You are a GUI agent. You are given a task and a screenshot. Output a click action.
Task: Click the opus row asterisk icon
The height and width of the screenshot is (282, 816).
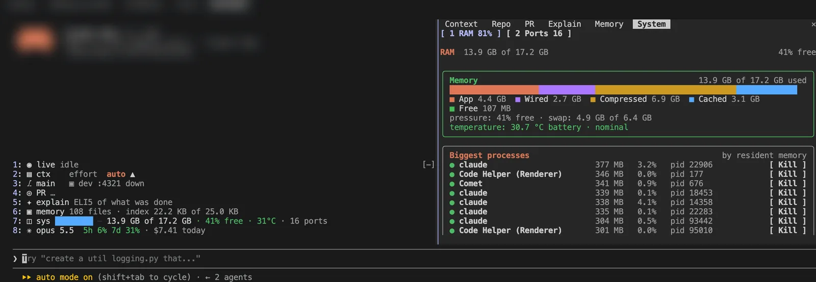[x=29, y=231]
